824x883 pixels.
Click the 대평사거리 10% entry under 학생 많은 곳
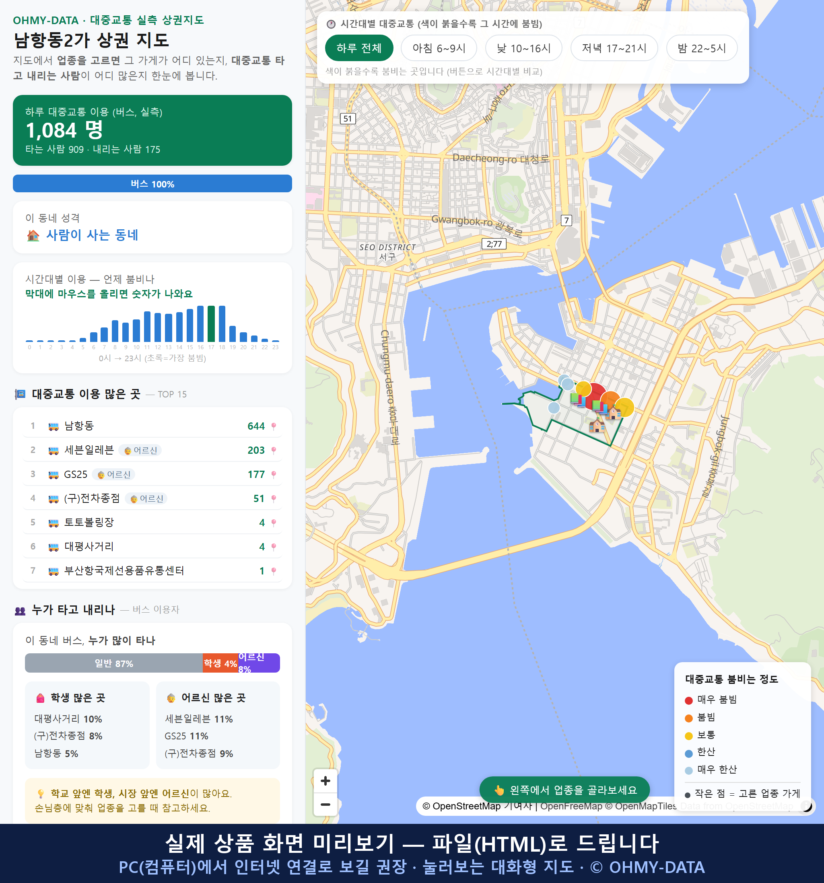click(x=68, y=718)
